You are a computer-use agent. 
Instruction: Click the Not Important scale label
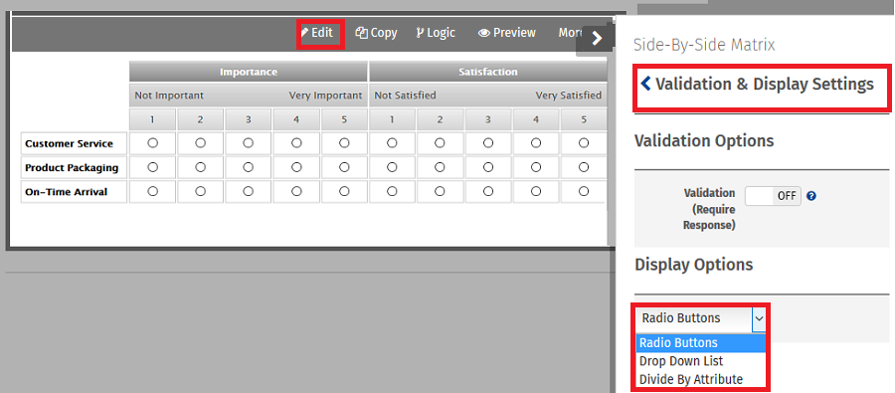pos(169,96)
